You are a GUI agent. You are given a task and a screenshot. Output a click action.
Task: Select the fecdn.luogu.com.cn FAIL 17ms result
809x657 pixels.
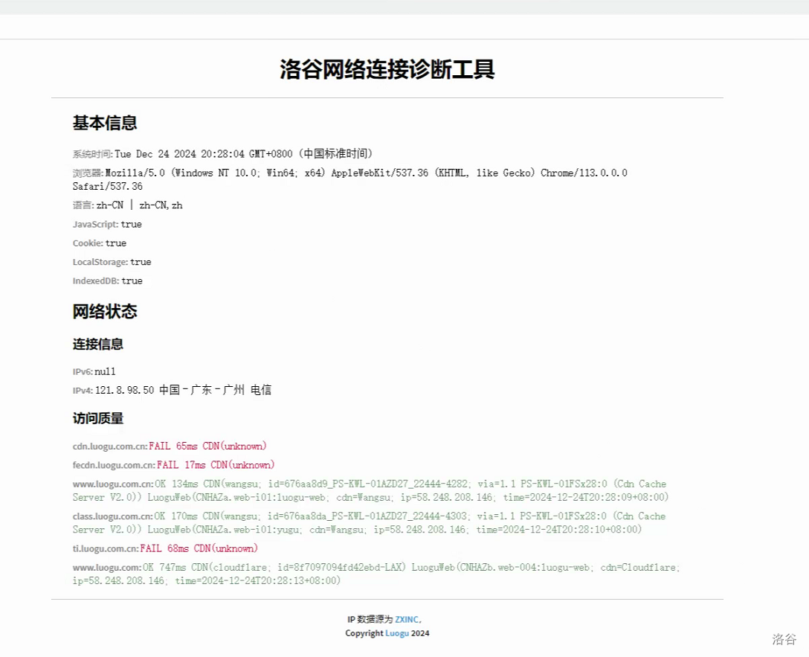(x=215, y=465)
